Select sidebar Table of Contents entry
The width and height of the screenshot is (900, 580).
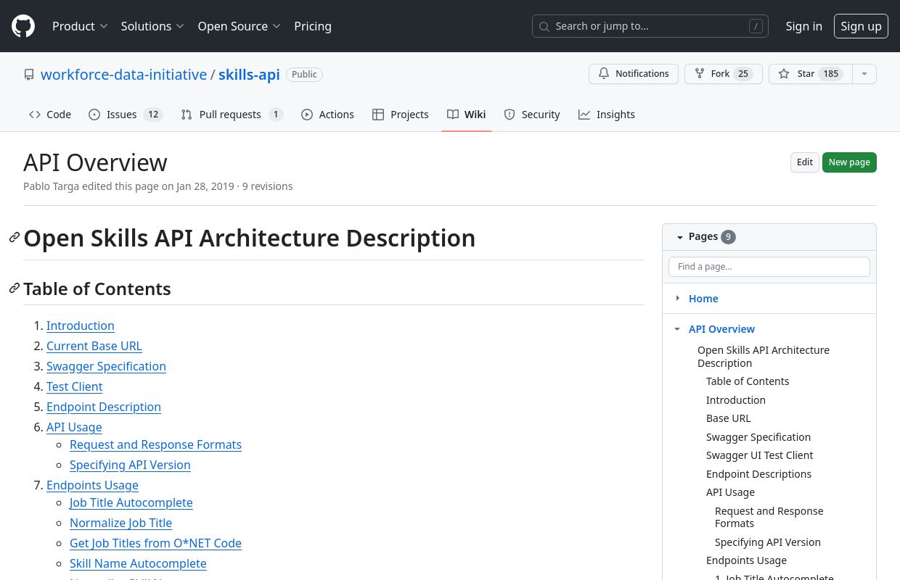(x=748, y=381)
